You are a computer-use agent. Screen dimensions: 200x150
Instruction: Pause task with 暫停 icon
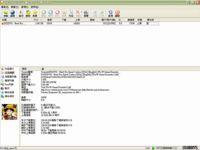(51, 13)
